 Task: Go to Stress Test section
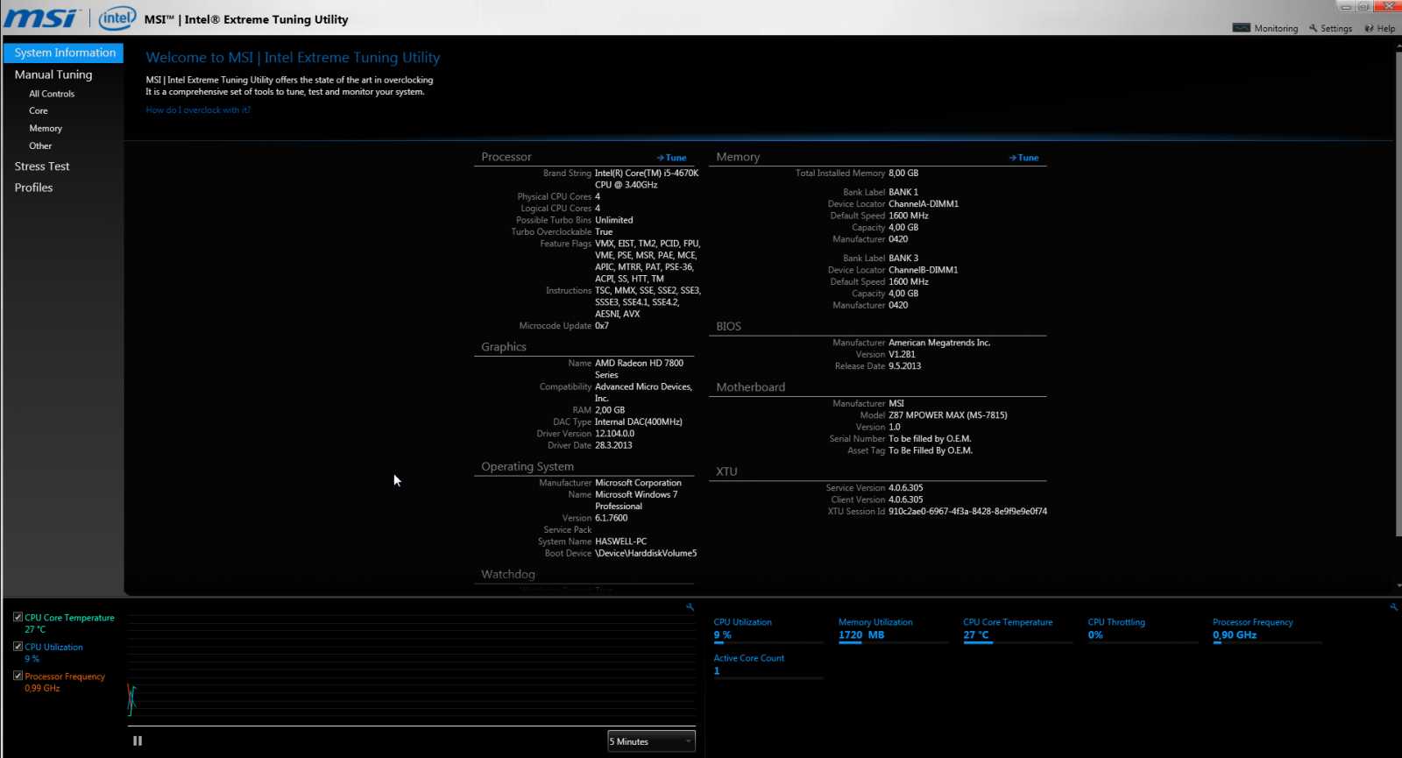coord(42,166)
